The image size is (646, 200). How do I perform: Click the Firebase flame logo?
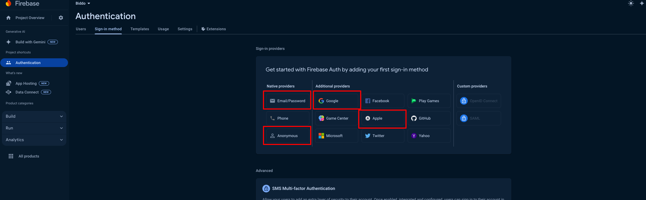coord(8,3)
